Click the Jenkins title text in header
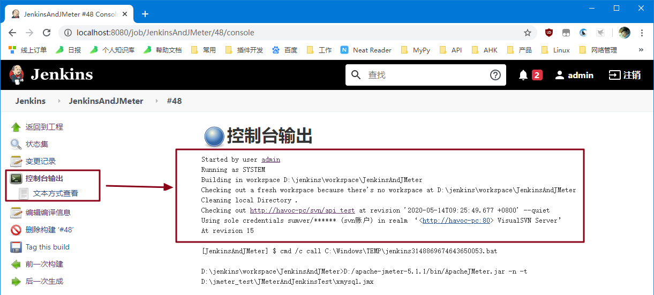The height and width of the screenshot is (295, 654). pyautogui.click(x=62, y=75)
